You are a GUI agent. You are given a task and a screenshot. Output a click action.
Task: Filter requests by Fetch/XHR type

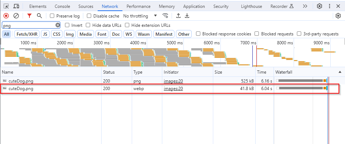click(27, 34)
